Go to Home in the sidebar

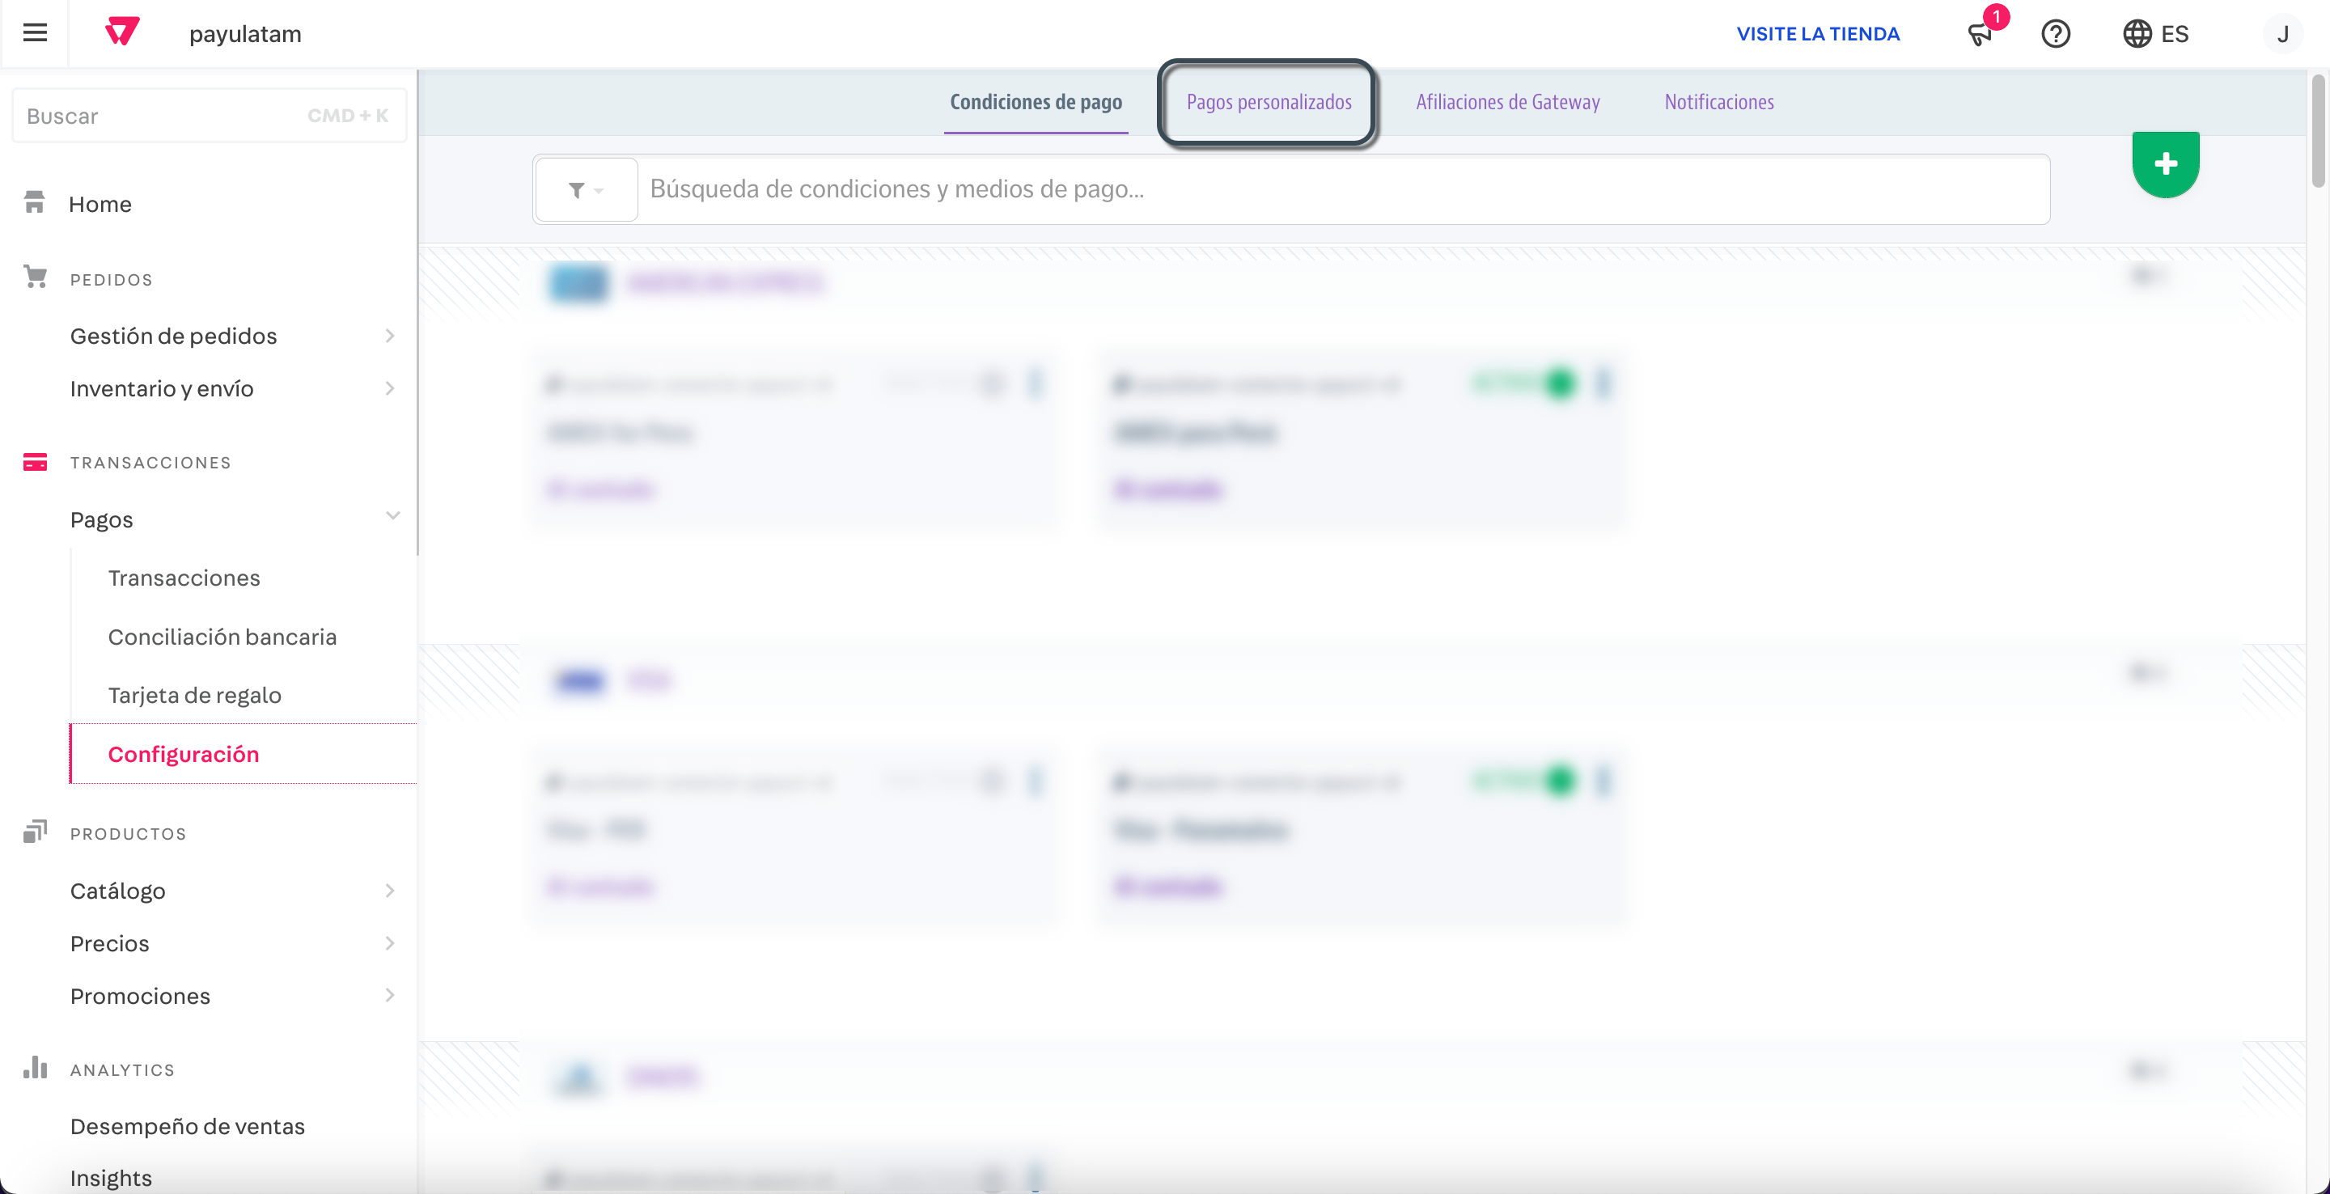[x=100, y=205]
